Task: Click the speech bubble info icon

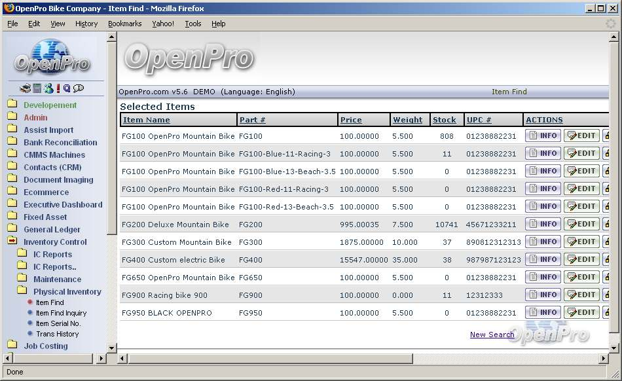Action: click(x=79, y=88)
